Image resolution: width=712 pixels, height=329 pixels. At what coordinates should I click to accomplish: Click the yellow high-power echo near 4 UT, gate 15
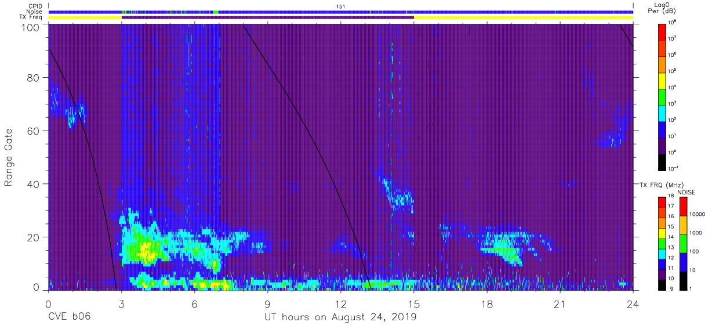coord(146,252)
